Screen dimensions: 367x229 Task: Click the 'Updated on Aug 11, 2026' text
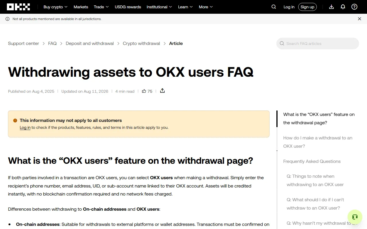[x=85, y=91]
